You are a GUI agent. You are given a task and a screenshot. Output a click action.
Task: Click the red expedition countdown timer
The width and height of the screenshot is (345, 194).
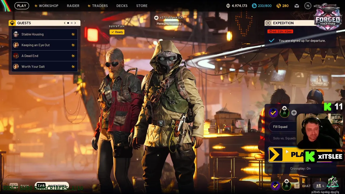click(280, 32)
